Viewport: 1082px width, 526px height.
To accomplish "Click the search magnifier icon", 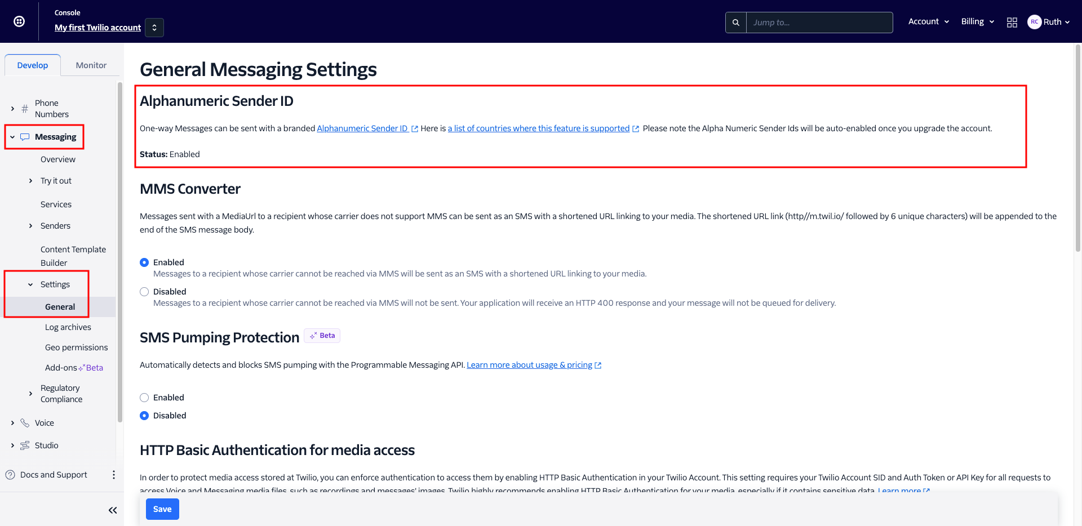I will coord(735,23).
